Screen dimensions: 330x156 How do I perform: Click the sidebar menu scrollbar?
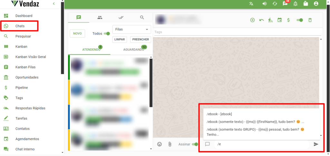(62, 39)
